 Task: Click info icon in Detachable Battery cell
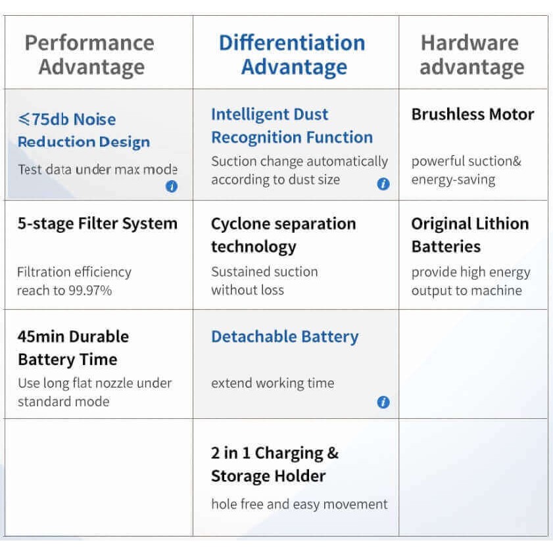point(383,402)
